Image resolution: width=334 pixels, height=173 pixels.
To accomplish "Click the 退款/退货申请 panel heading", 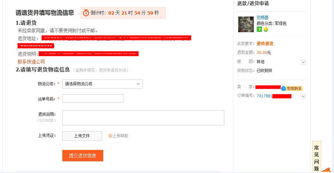I will pyautogui.click(x=253, y=3).
